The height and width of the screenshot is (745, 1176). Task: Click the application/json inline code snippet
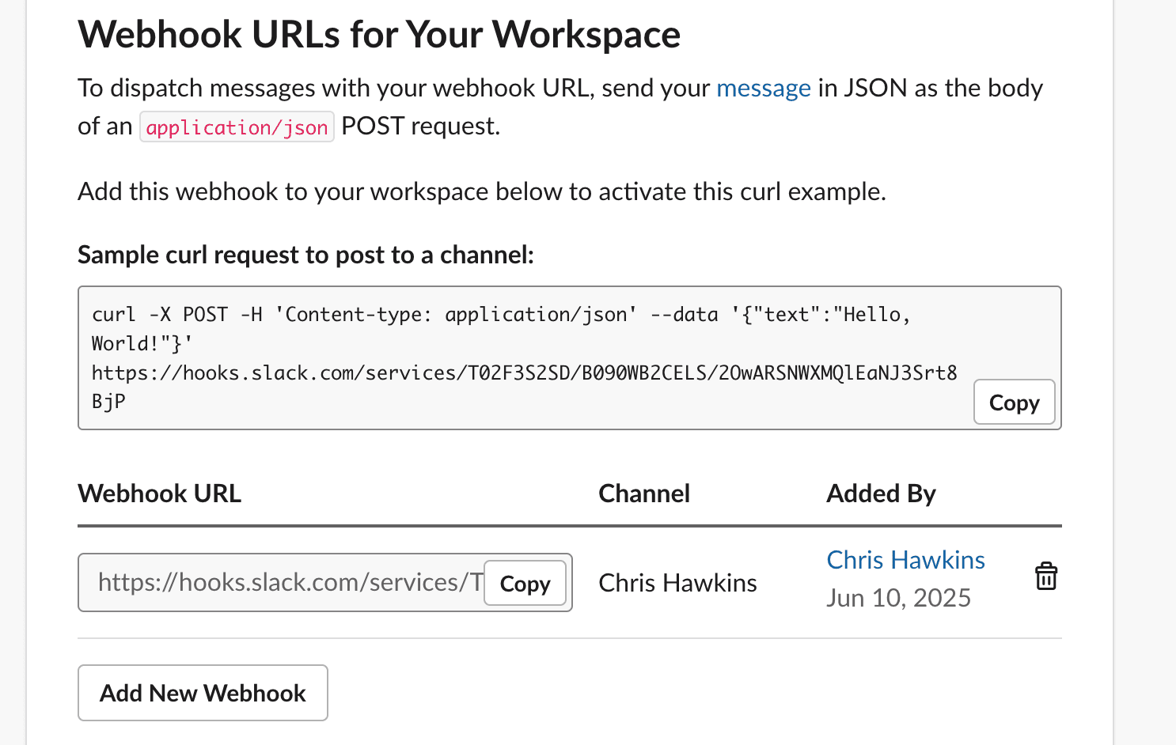tap(237, 127)
